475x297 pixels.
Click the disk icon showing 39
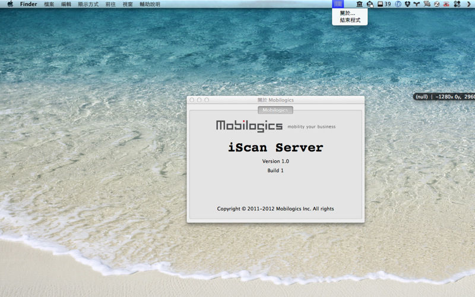(384, 4)
